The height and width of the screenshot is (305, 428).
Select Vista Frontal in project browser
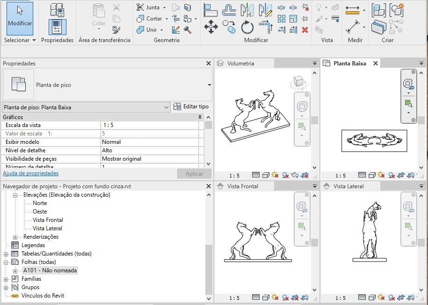coord(48,220)
